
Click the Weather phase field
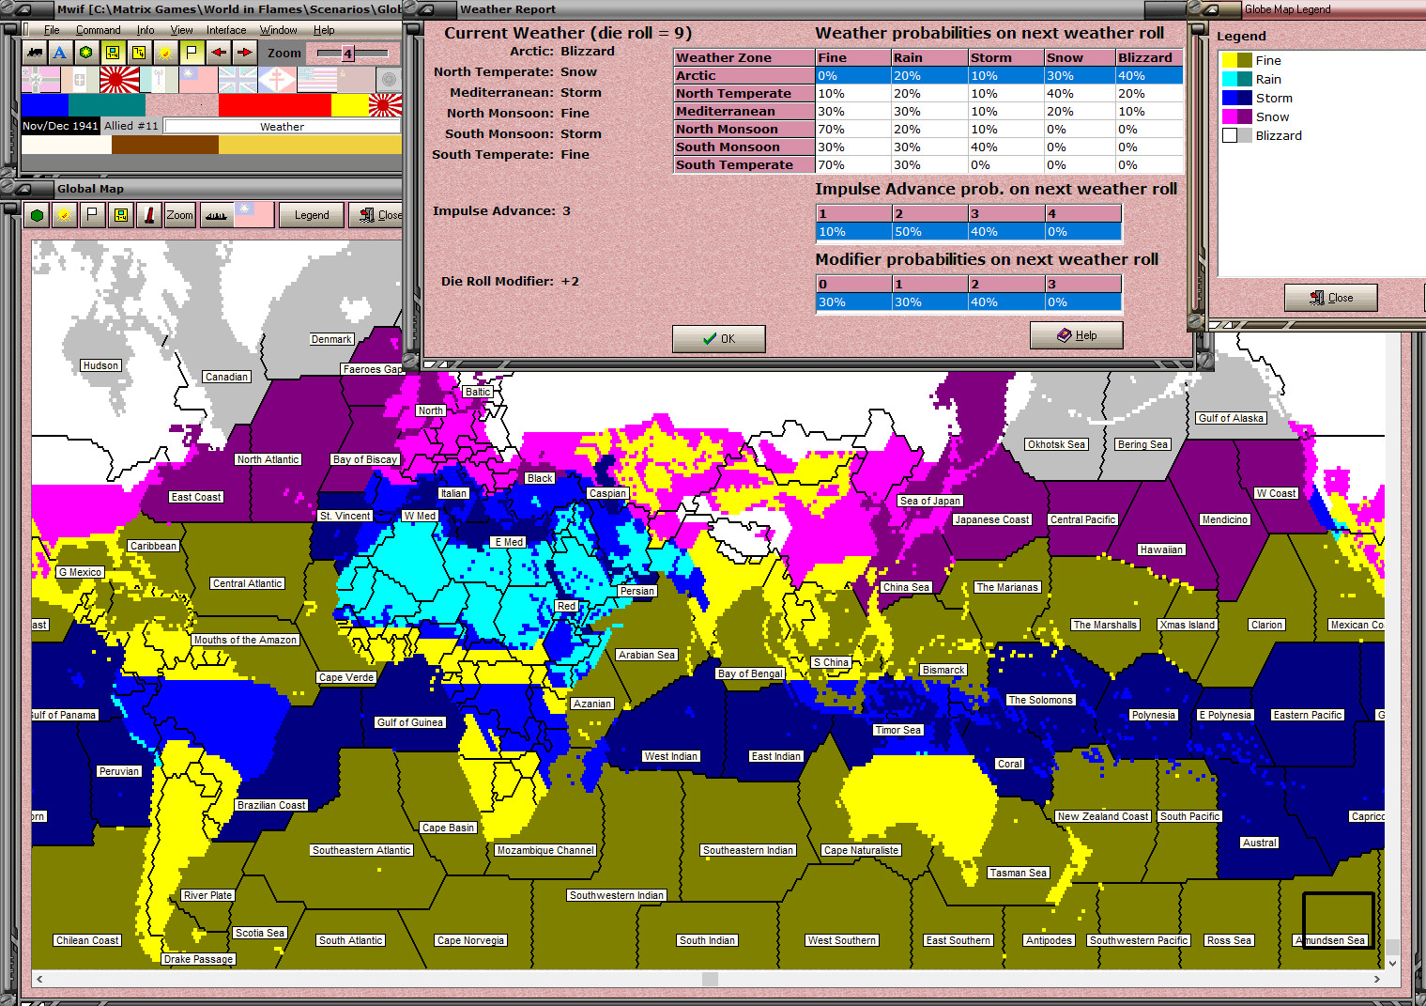[283, 126]
